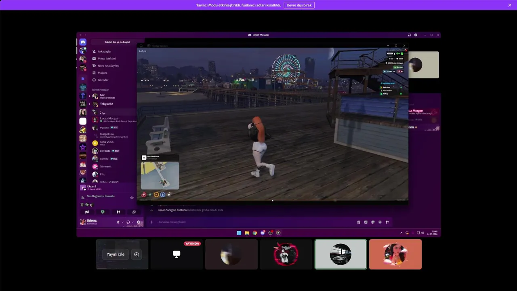This screenshot has width=517, height=291.
Task: Expand headphone output options arrow
Action: tap(132, 222)
